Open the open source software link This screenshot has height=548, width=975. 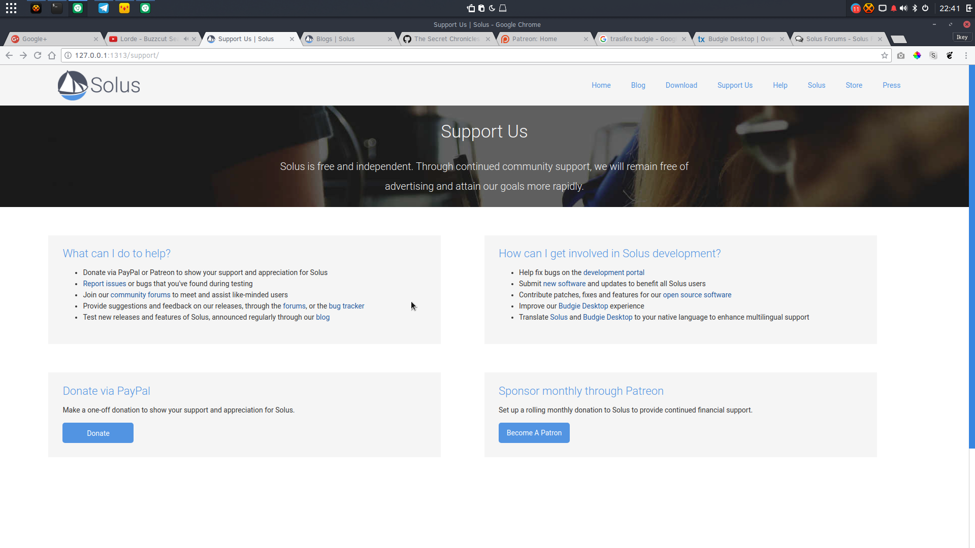697,295
